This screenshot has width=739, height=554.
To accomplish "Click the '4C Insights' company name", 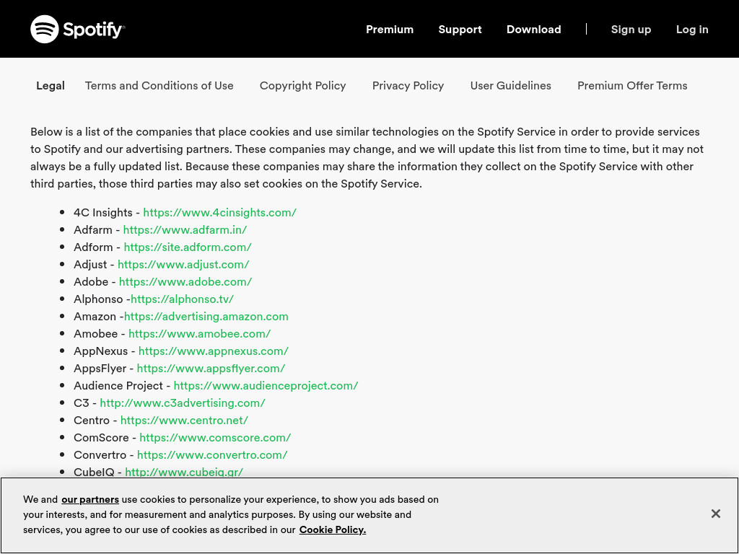I will coord(102,213).
